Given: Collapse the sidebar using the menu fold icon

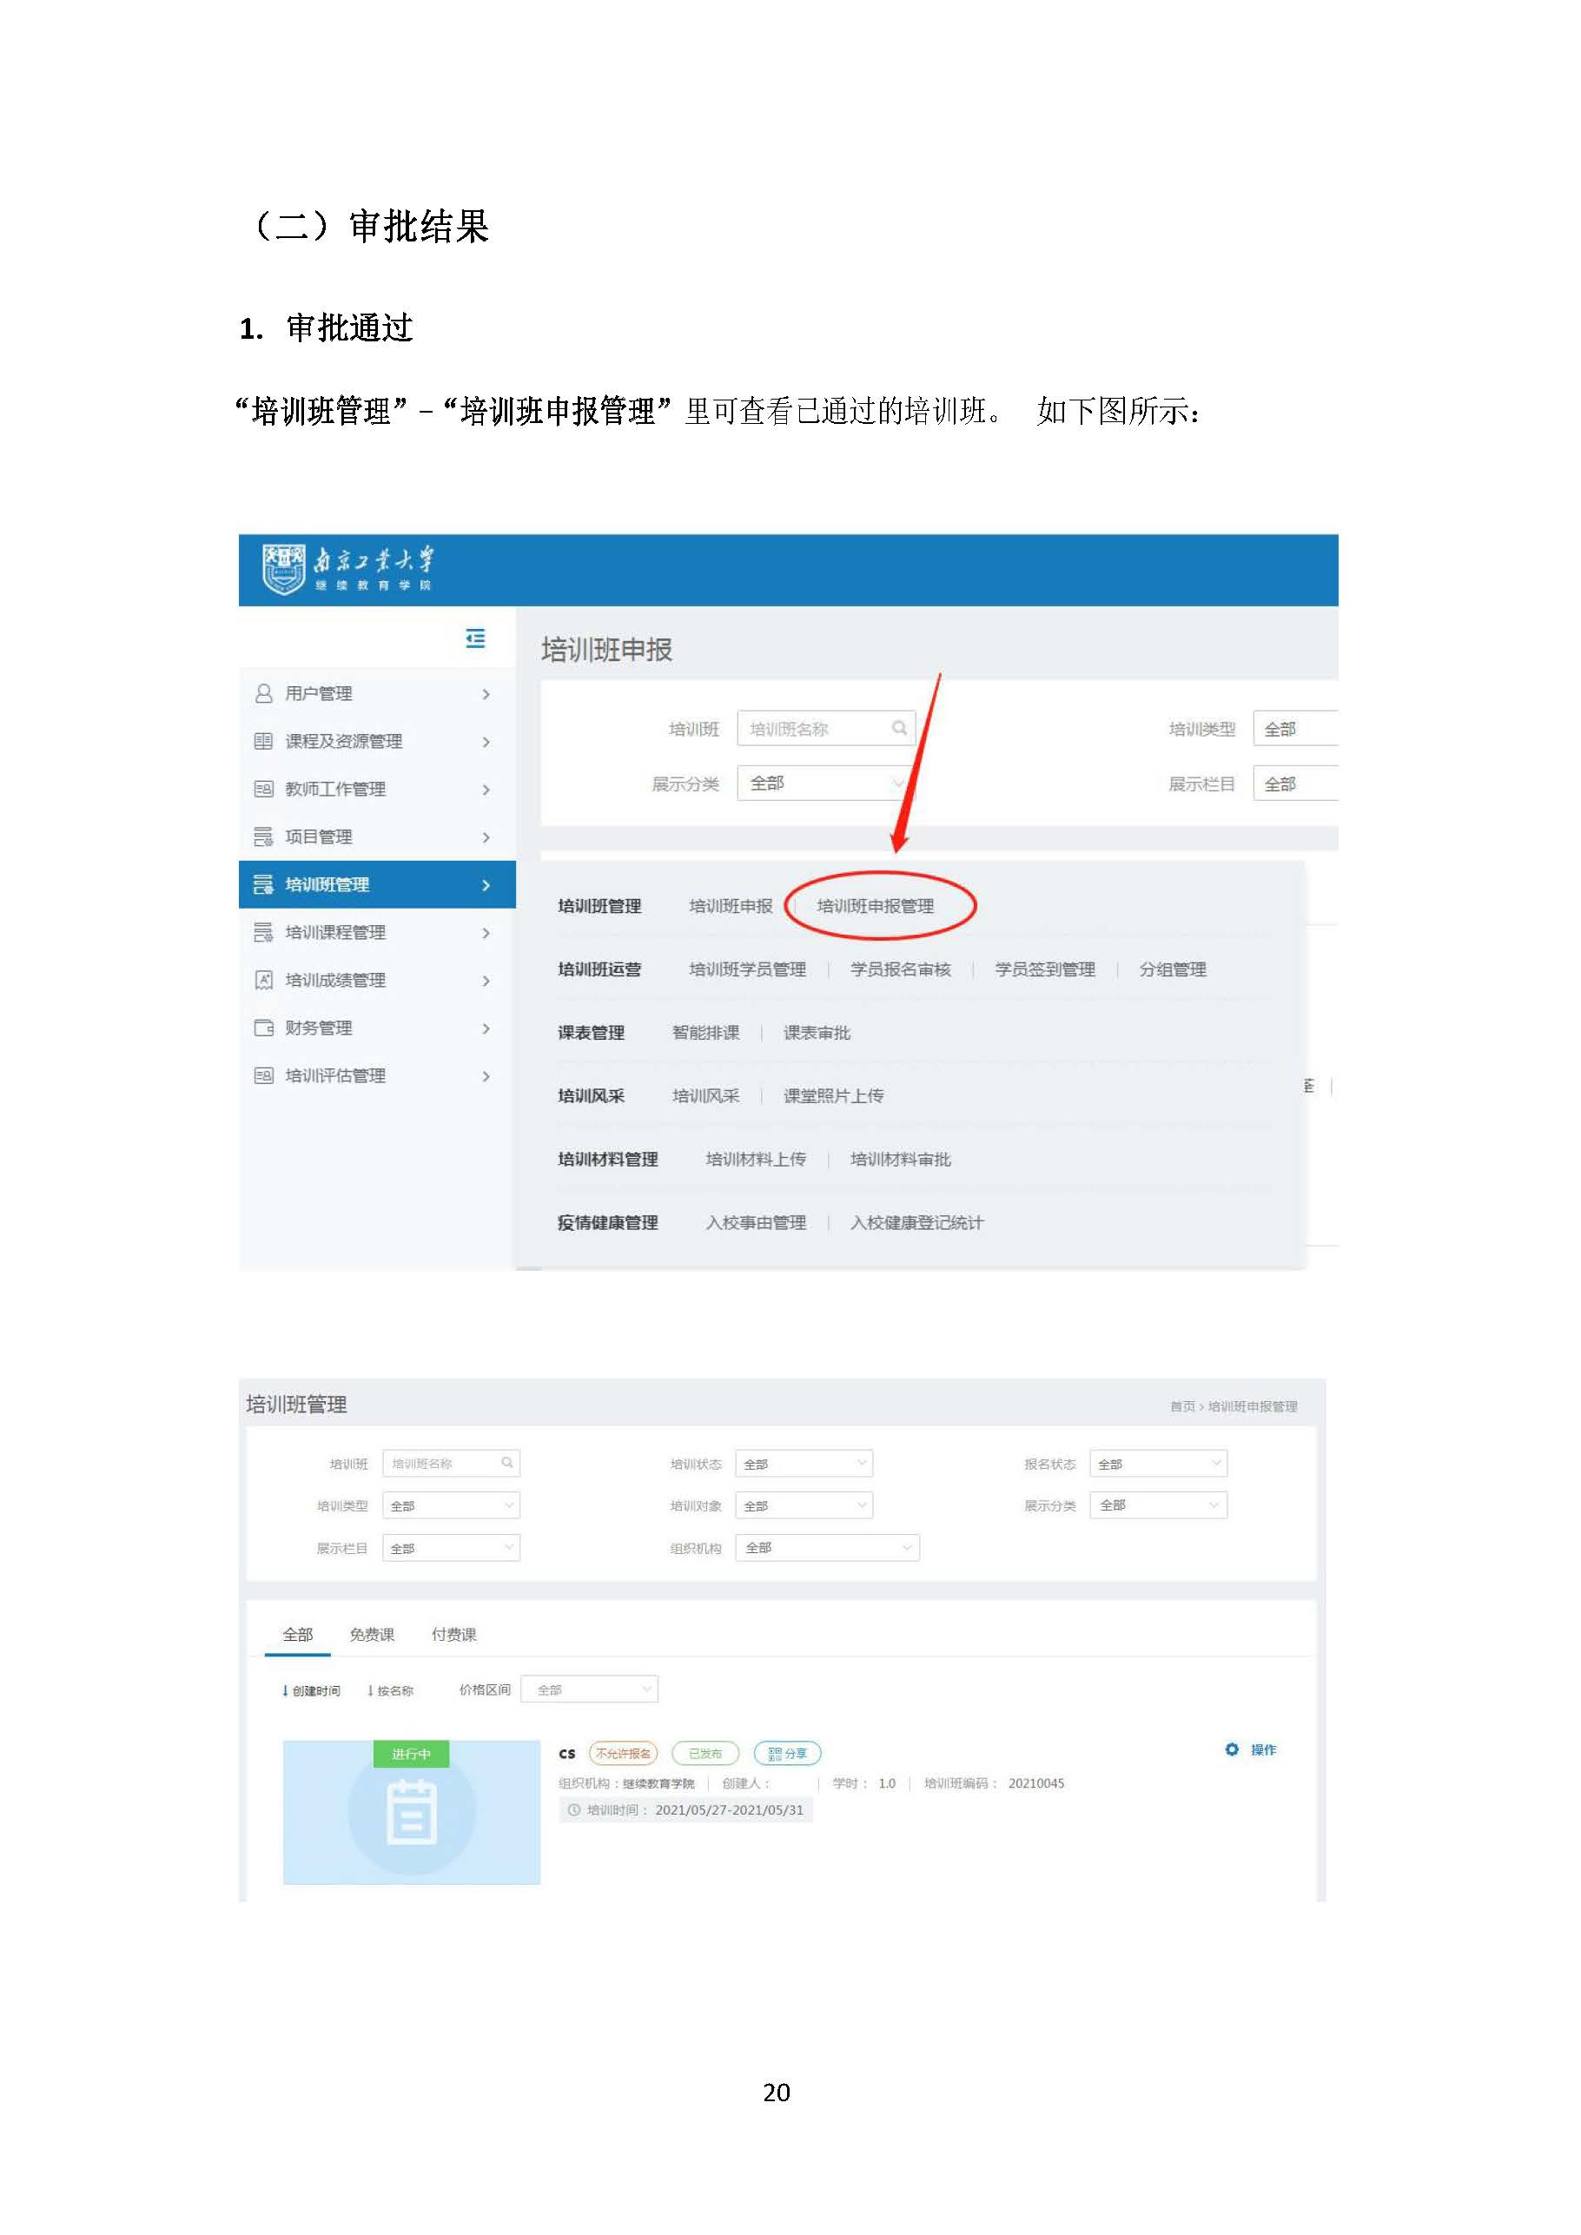Looking at the screenshot, I should tap(475, 638).
